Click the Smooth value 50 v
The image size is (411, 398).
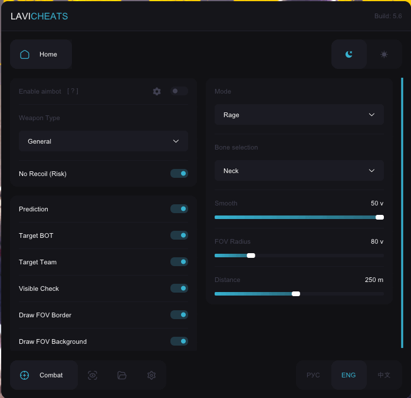tap(377, 203)
